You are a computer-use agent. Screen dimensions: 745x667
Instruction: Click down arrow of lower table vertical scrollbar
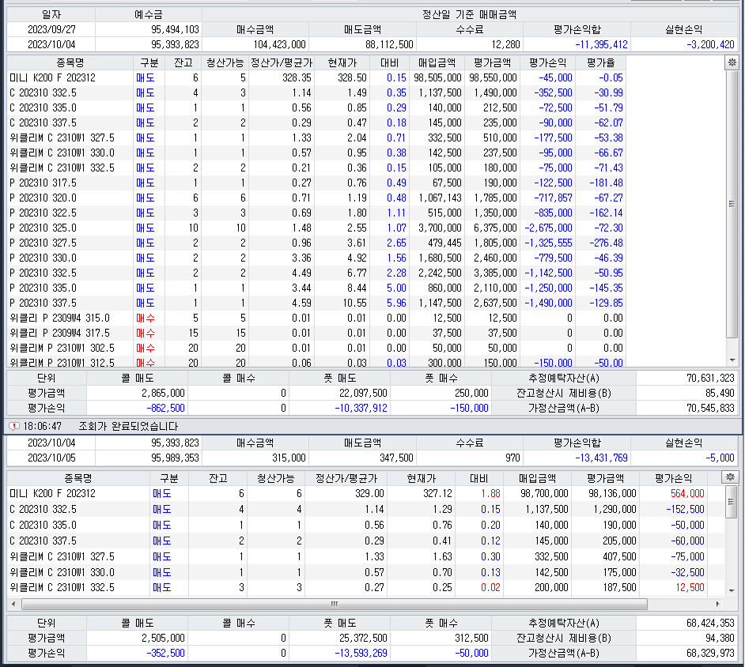[x=732, y=591]
